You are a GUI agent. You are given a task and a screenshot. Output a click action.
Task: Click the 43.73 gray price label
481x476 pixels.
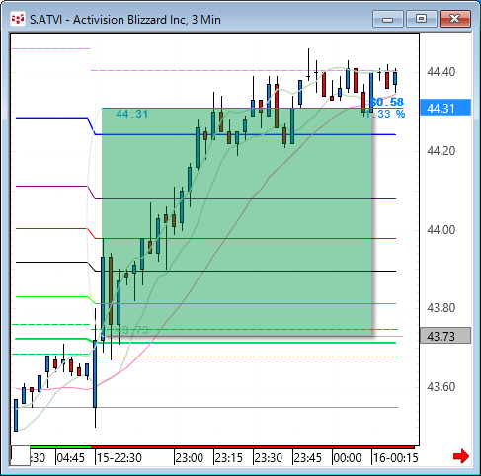(x=445, y=336)
